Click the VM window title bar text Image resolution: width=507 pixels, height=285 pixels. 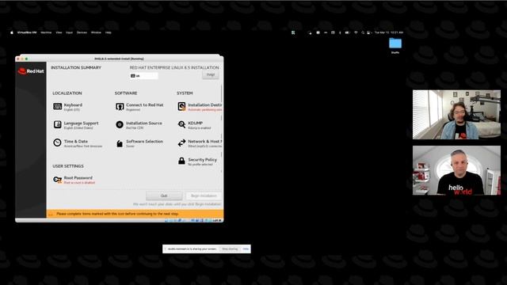pyautogui.click(x=119, y=59)
